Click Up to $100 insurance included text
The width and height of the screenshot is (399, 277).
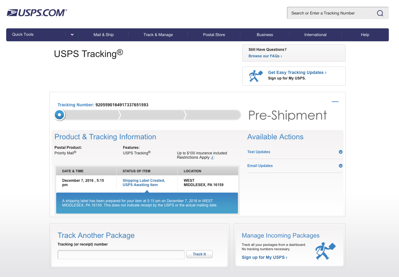pyautogui.click(x=202, y=153)
